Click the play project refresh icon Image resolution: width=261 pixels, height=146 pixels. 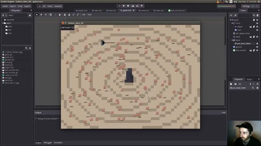click(x=119, y=6)
